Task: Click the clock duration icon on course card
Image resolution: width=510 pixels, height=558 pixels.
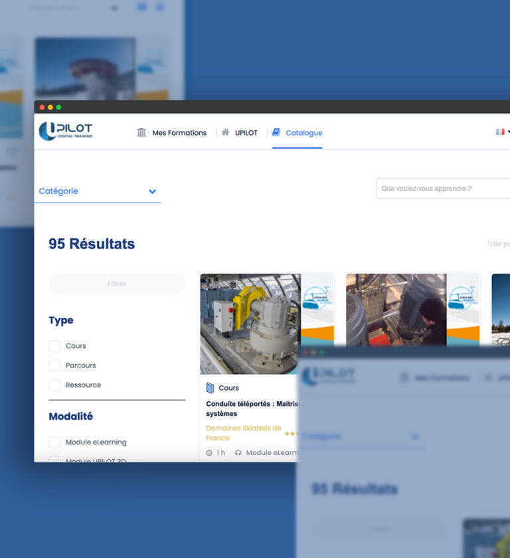Action: point(209,453)
